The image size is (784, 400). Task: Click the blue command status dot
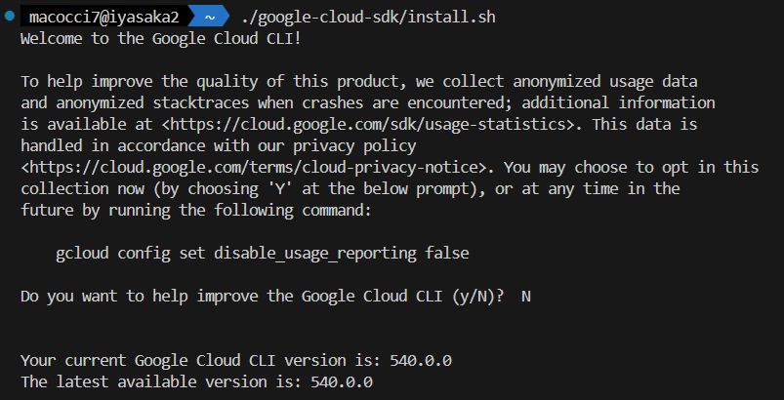point(9,18)
